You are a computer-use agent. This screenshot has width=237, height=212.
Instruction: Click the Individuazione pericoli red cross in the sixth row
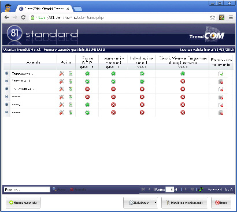point(142,113)
